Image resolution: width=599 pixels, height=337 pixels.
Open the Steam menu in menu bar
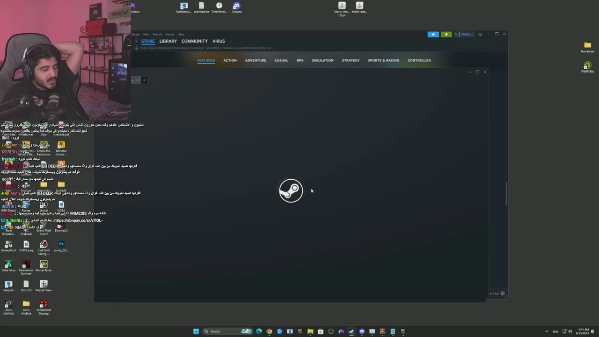[x=135, y=34]
